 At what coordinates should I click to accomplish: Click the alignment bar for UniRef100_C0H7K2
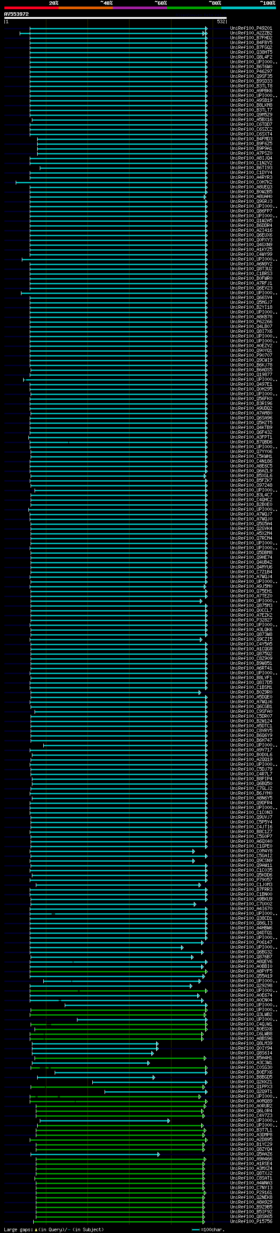point(112,182)
